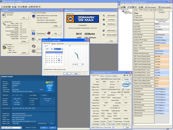Click the Save Project disk icon in score window
The height and width of the screenshot is (130, 173).
(x=104, y=19)
